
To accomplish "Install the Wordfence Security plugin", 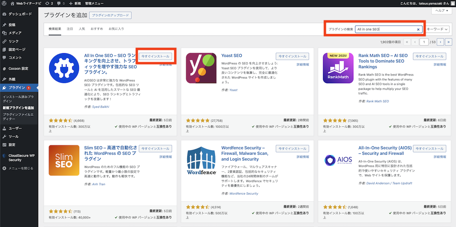I will pos(292,149).
